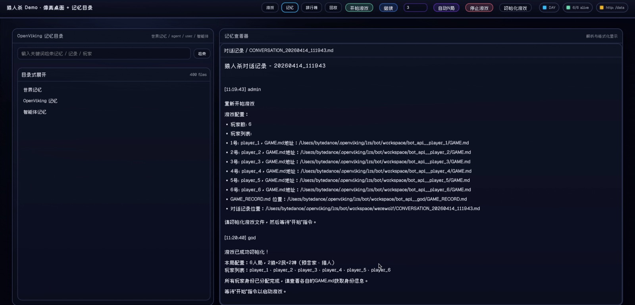Click the 玩家数: 6 line
Image resolution: width=635 pixels, height=305 pixels.
click(x=241, y=124)
